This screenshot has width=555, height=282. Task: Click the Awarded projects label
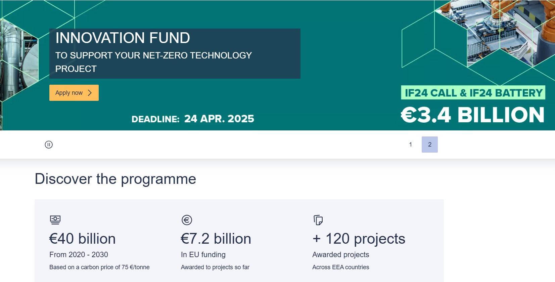340,255
